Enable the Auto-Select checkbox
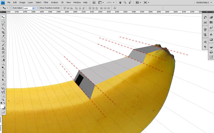 pyautogui.click(x=12, y=8)
